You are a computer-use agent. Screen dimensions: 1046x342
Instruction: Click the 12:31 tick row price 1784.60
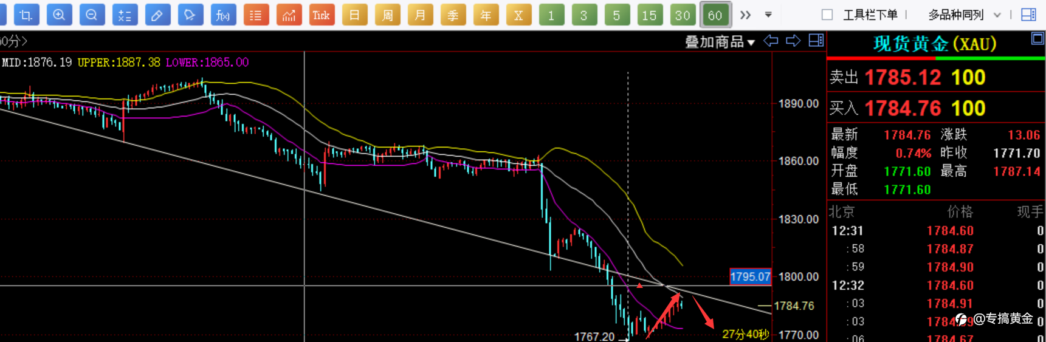pyautogui.click(x=950, y=231)
